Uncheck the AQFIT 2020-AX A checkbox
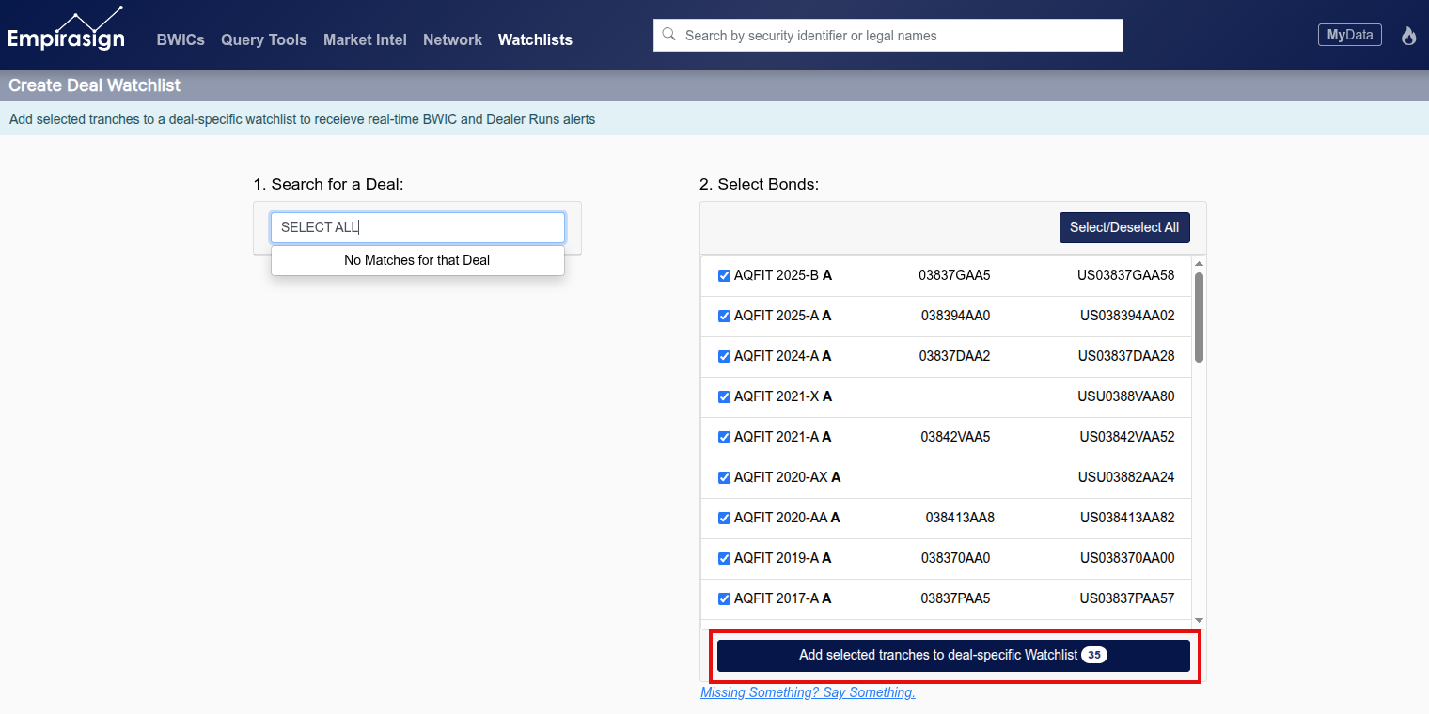The image size is (1429, 714). [724, 478]
